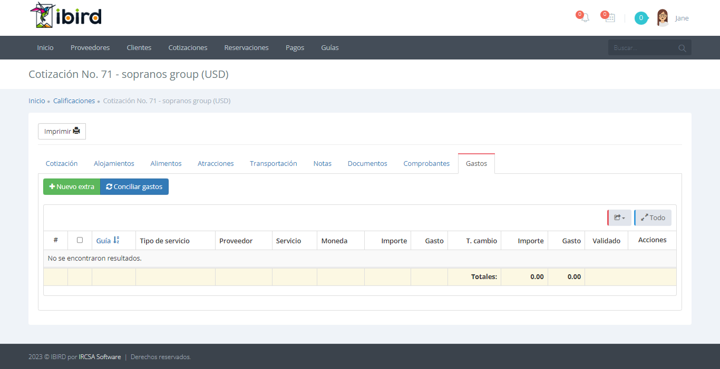Click the No se encontraron resultados message
720x369 pixels.
pos(95,258)
